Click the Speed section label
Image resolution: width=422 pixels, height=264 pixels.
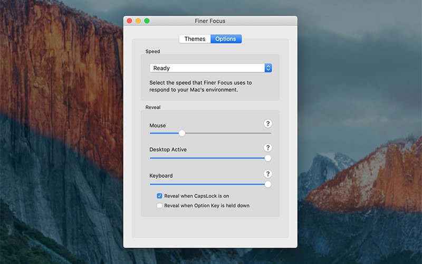[x=152, y=51]
